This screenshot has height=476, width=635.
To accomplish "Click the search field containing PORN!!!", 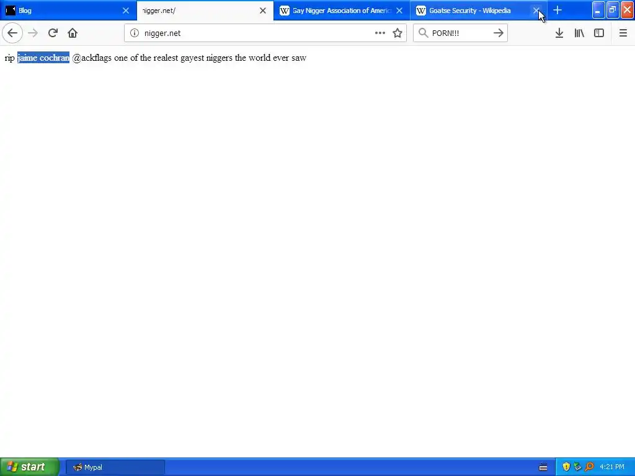I will [460, 33].
